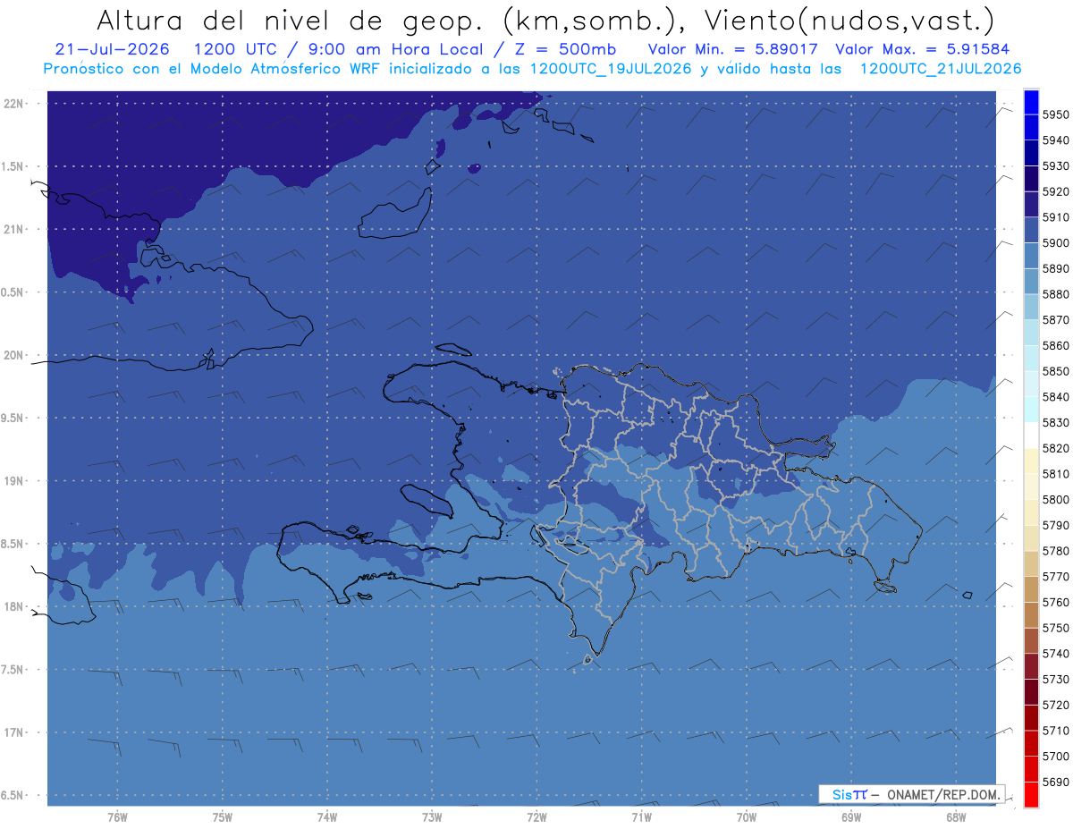
Task: Click the '71W' longitude axis label
Action: click(641, 817)
